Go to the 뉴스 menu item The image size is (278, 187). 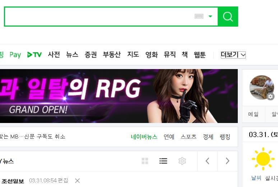(x=72, y=55)
